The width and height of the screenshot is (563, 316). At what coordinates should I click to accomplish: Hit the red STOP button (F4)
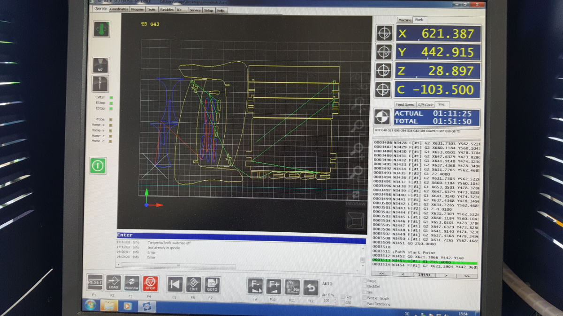click(150, 283)
